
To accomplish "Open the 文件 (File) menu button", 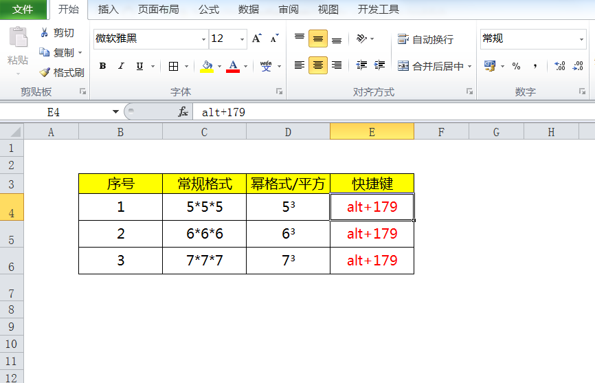I will 23,10.
